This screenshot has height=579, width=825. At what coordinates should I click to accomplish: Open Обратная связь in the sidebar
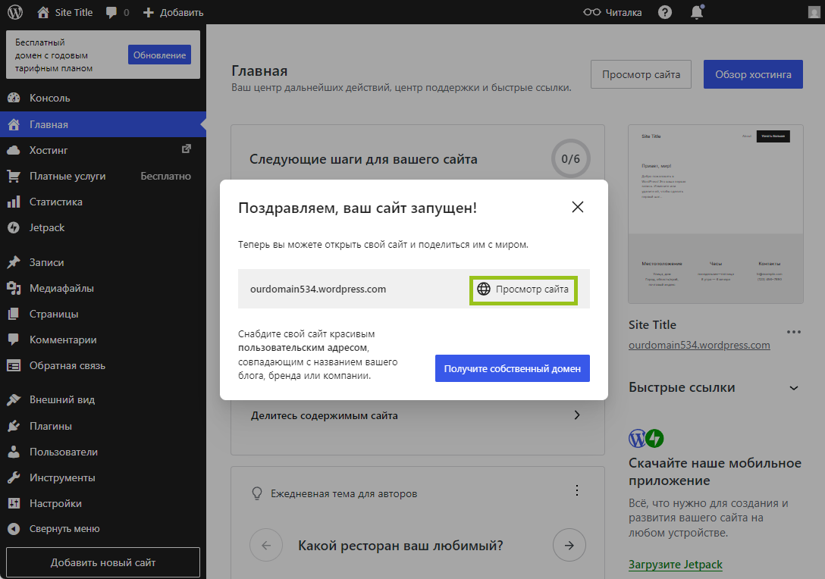[103, 365]
